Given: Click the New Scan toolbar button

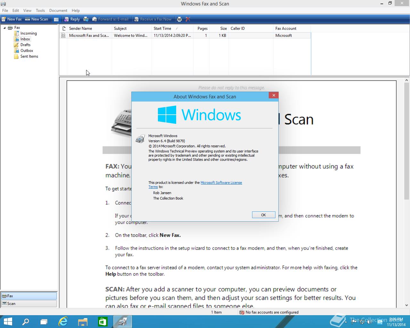Looking at the screenshot, I should pyautogui.click(x=37, y=19).
